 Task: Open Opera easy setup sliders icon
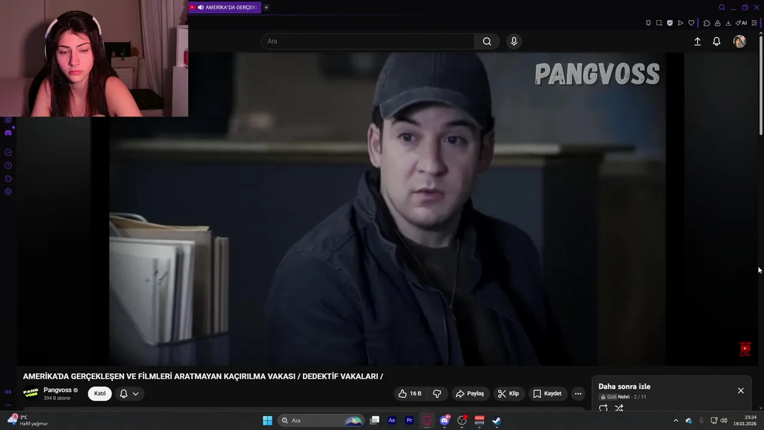tap(754, 23)
